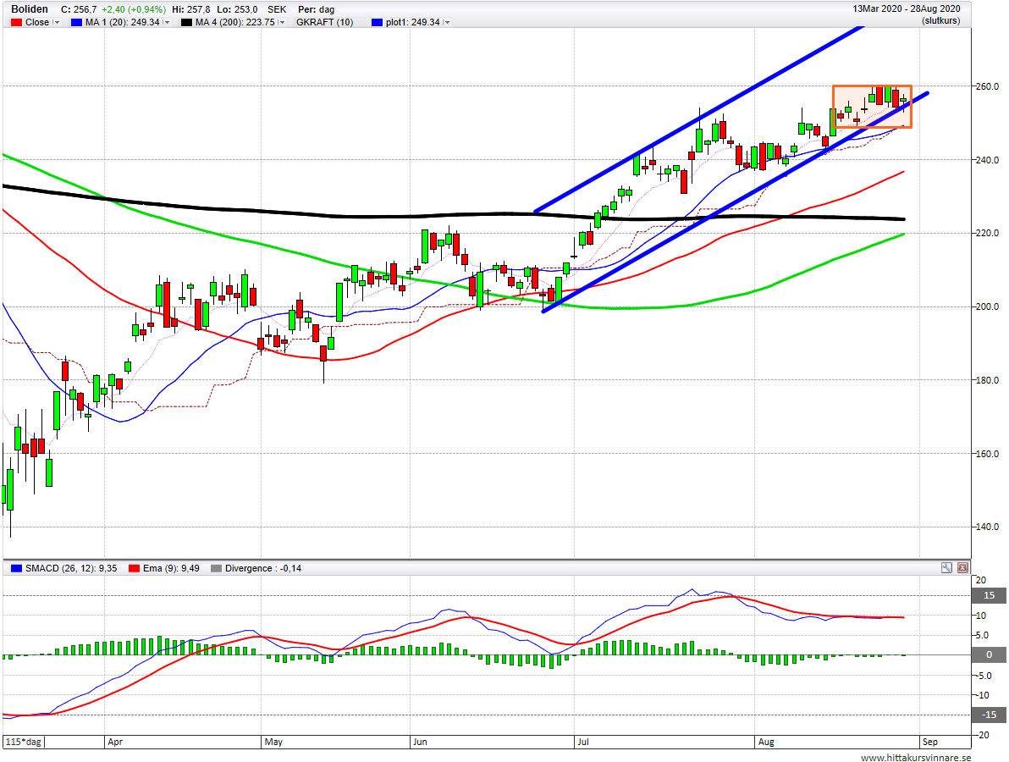Open the plot1 dropdown arrow
Screen dimensions: 1009x762
click(447, 23)
